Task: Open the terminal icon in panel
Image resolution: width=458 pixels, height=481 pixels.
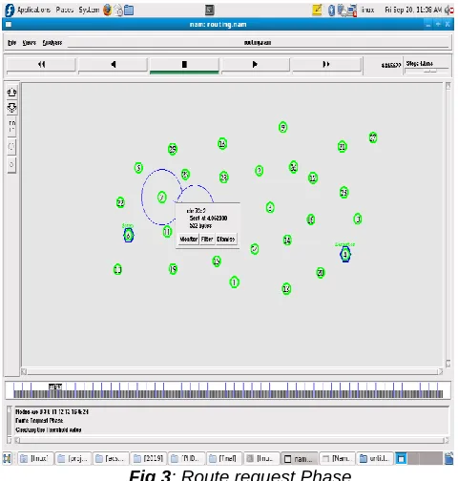Action: [x=209, y=10]
